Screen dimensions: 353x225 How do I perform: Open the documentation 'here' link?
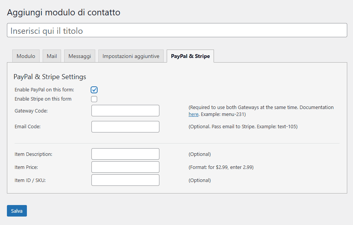(x=193, y=114)
